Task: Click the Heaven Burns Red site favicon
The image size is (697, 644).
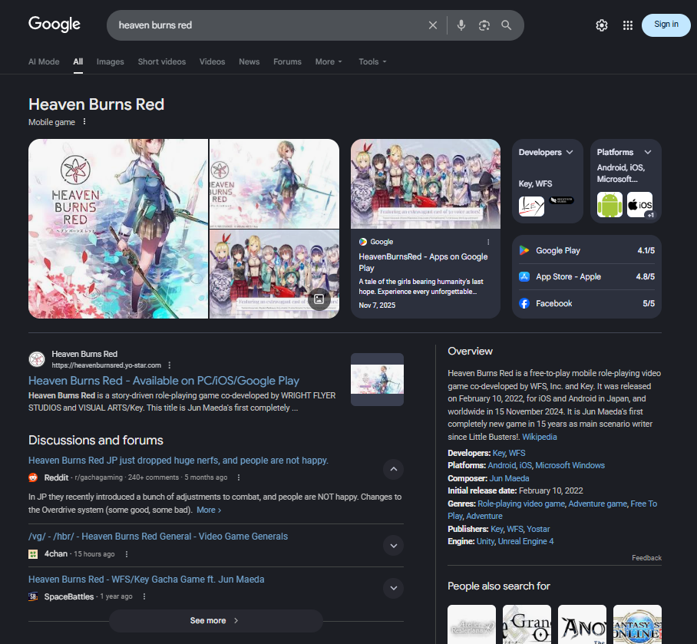Action: pos(37,359)
